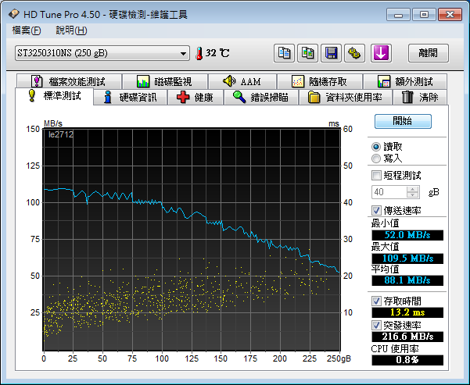Screen dimensions: 470x385
Task: Open the 健康 tab with red cross icon
Action: 195,98
